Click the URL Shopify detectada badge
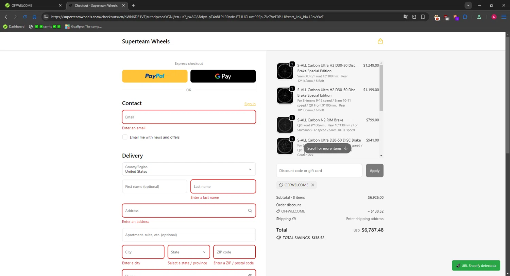The width and height of the screenshot is (510, 276). [476, 265]
